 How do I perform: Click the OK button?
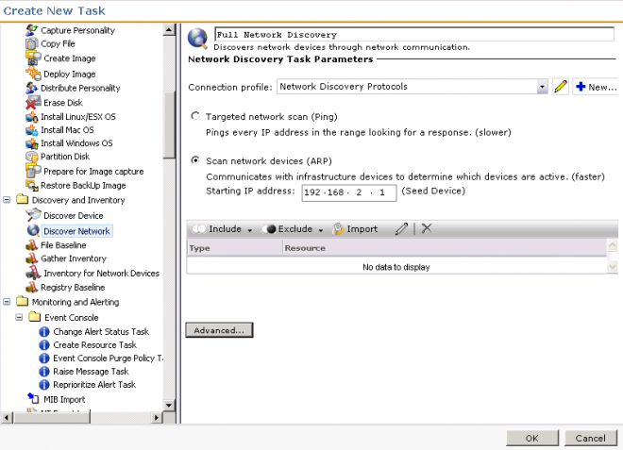click(532, 438)
